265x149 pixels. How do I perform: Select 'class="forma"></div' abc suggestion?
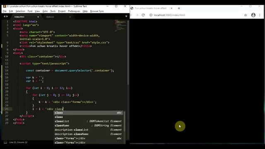tap(88, 138)
